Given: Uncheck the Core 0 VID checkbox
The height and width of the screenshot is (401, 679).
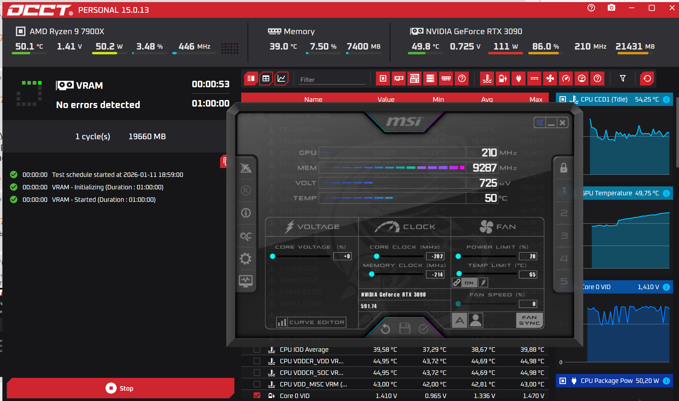Looking at the screenshot, I should (x=257, y=395).
